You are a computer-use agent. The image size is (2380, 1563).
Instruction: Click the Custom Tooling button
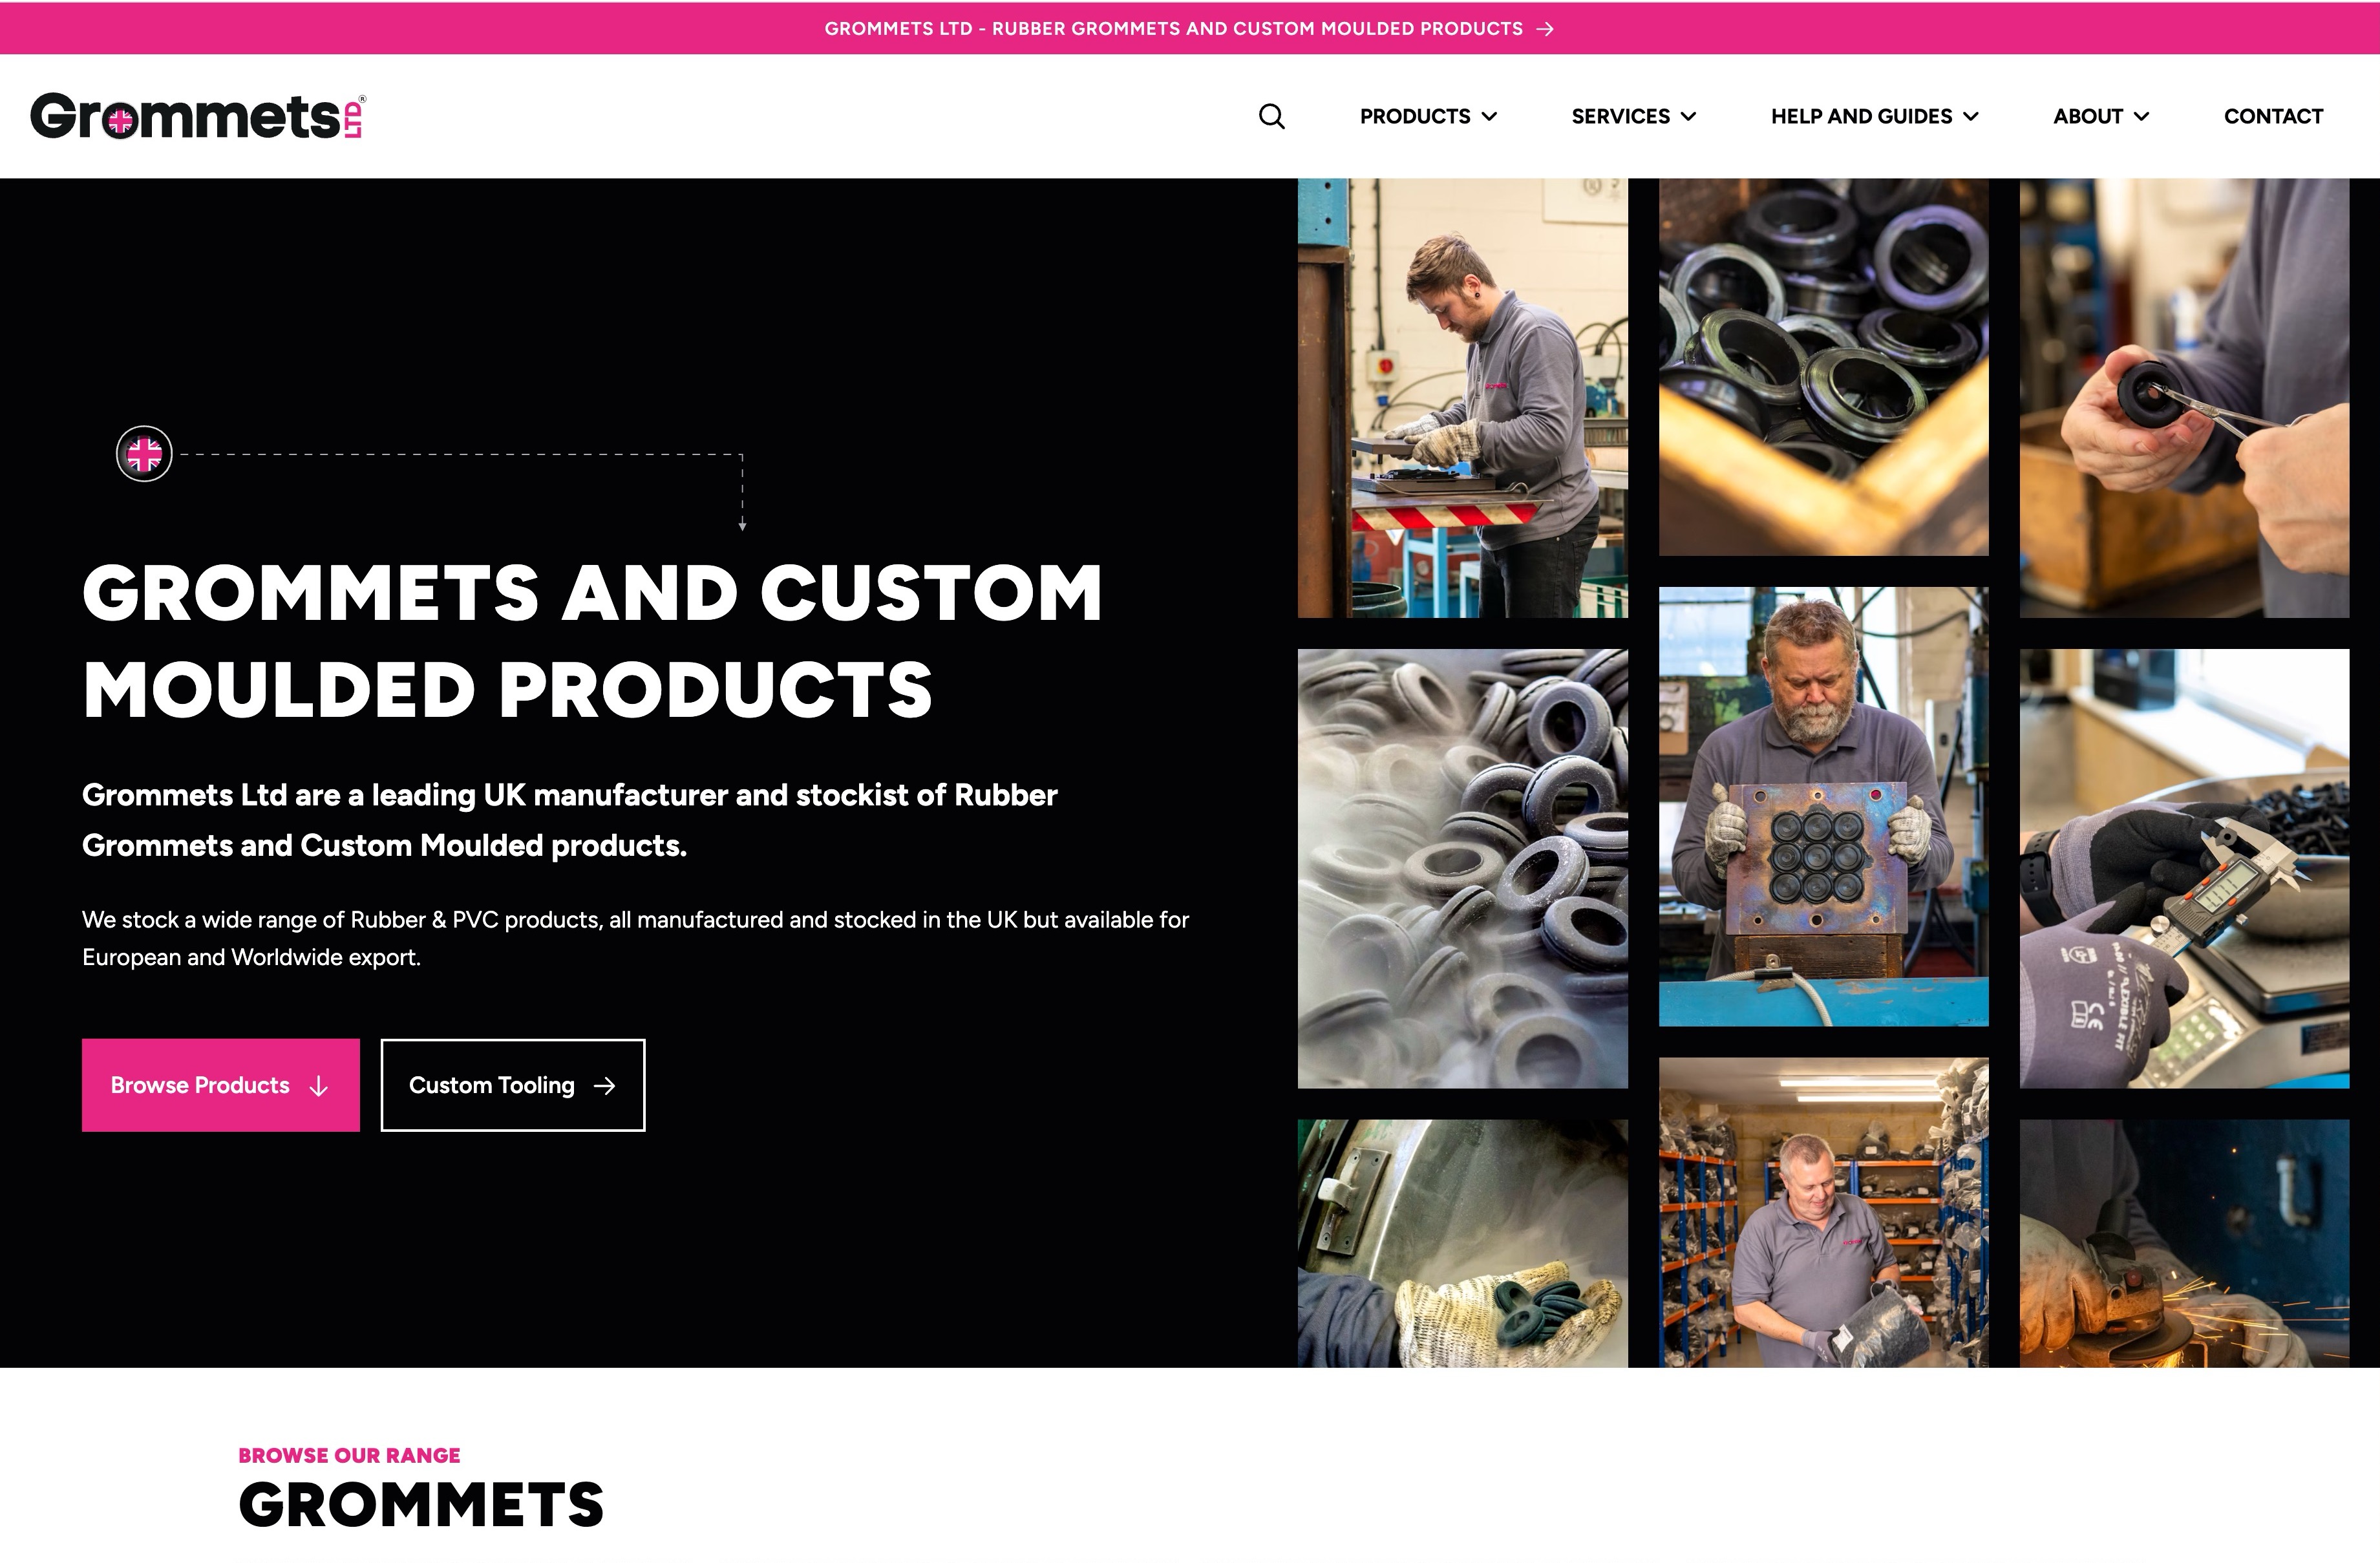[x=513, y=1085]
